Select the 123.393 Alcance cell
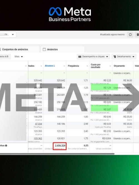Screen dimensions: 139x185 [x=61, y=131]
